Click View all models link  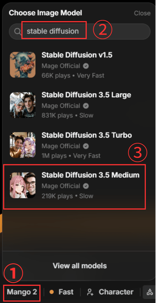(x=80, y=266)
